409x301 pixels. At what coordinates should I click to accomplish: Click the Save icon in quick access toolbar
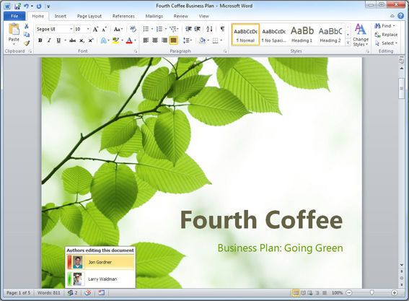[17, 6]
